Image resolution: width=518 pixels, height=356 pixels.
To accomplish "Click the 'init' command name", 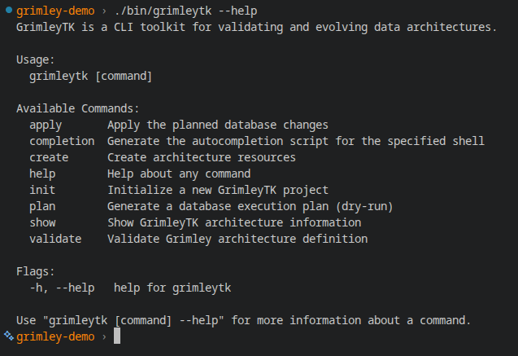I will coord(42,190).
